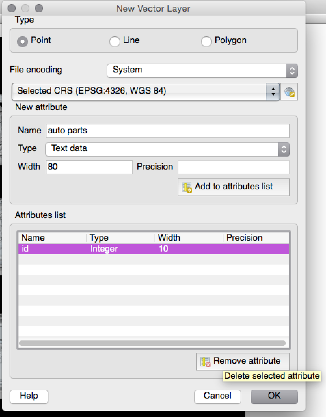This screenshot has height=417, width=326.
Task: Click the Width input field
Action: [x=89, y=167]
